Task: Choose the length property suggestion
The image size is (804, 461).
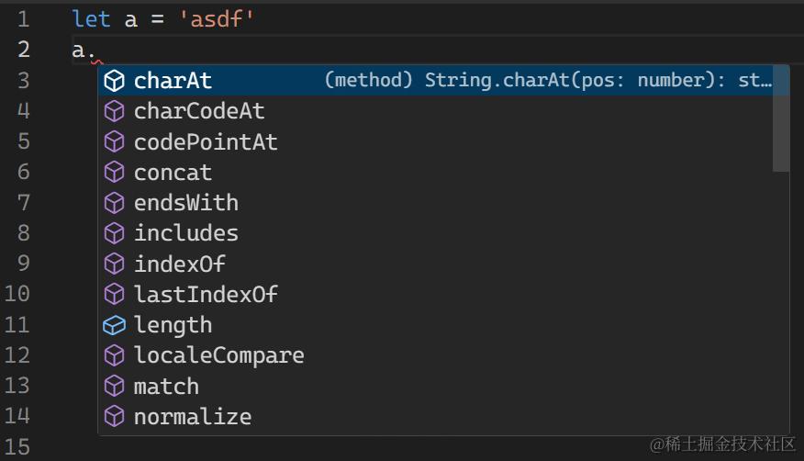Action: click(173, 325)
